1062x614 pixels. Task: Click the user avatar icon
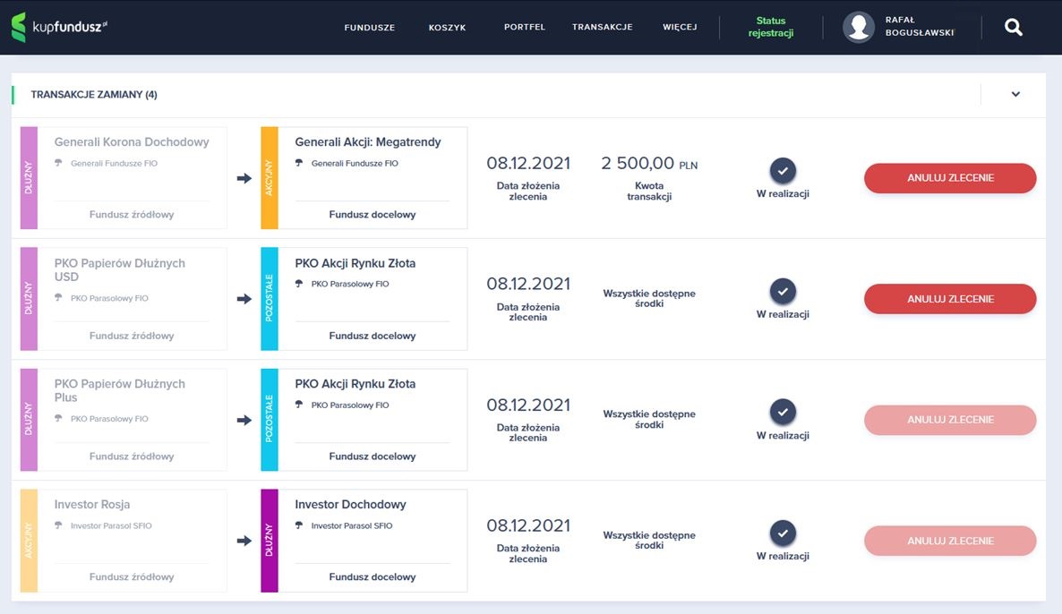tap(858, 27)
